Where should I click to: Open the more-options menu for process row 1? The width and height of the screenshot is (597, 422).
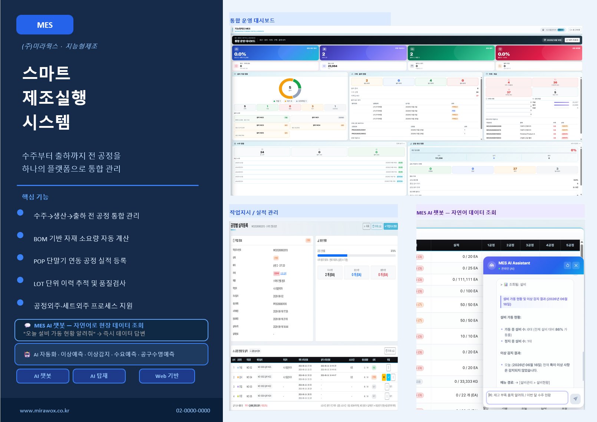(388, 368)
